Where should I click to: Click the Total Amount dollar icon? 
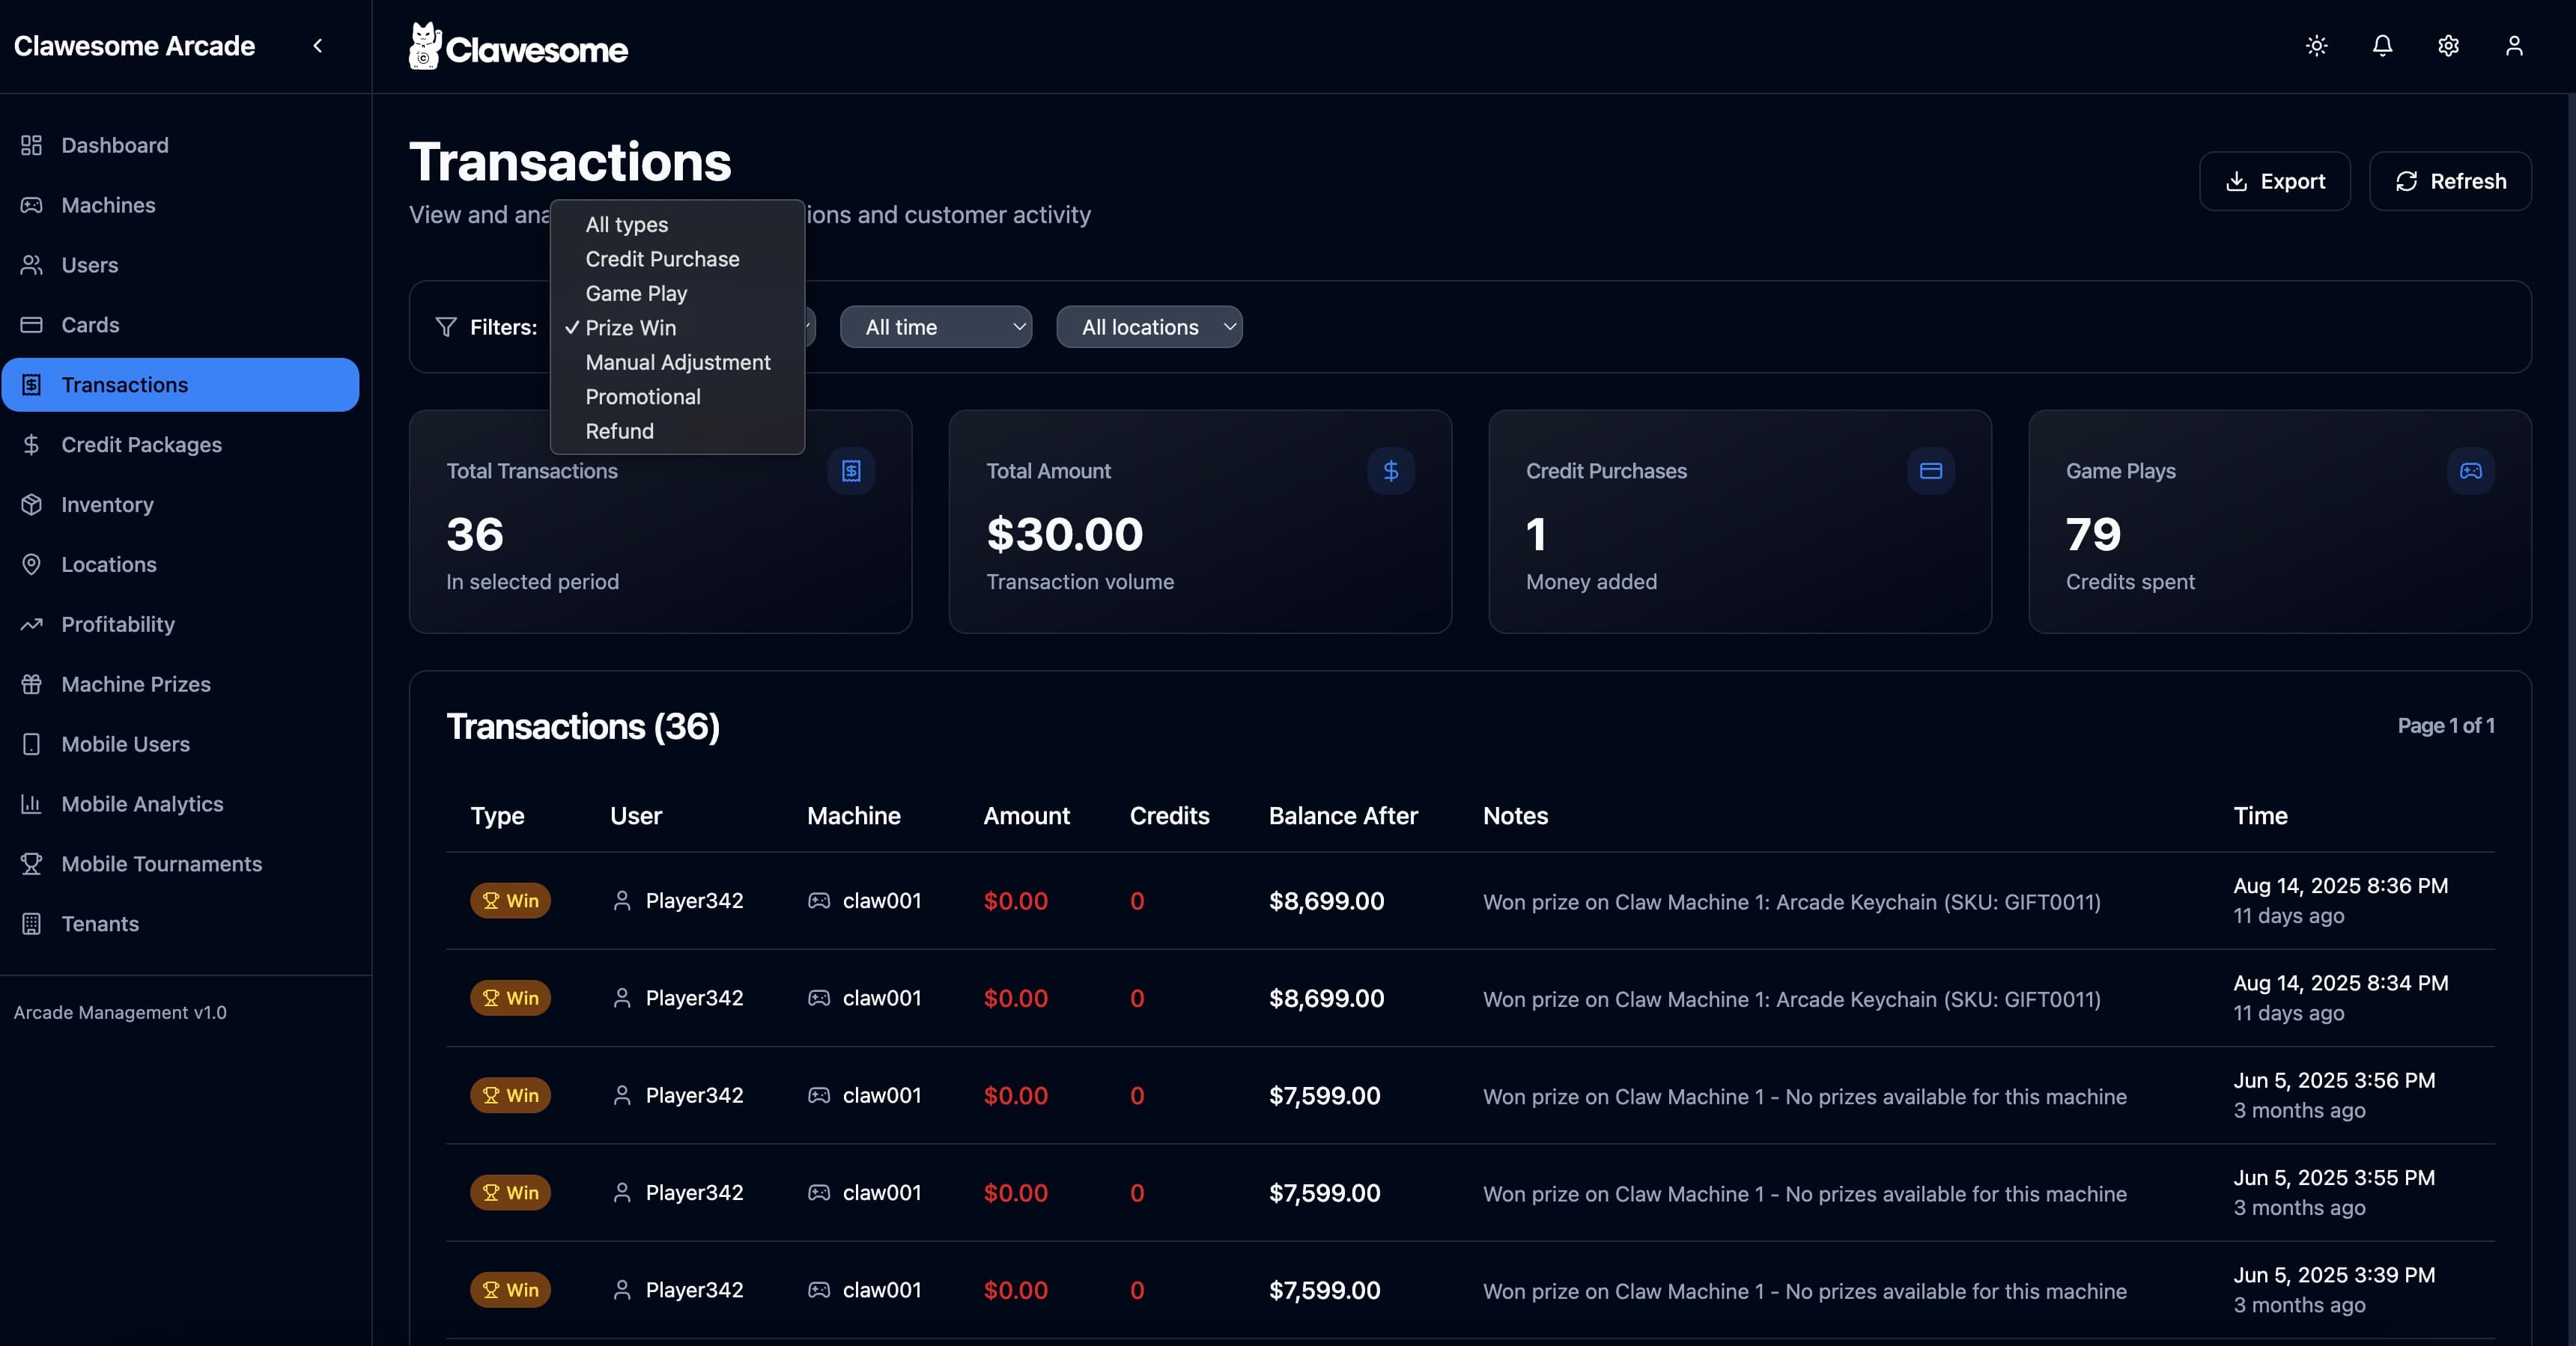[1391, 470]
